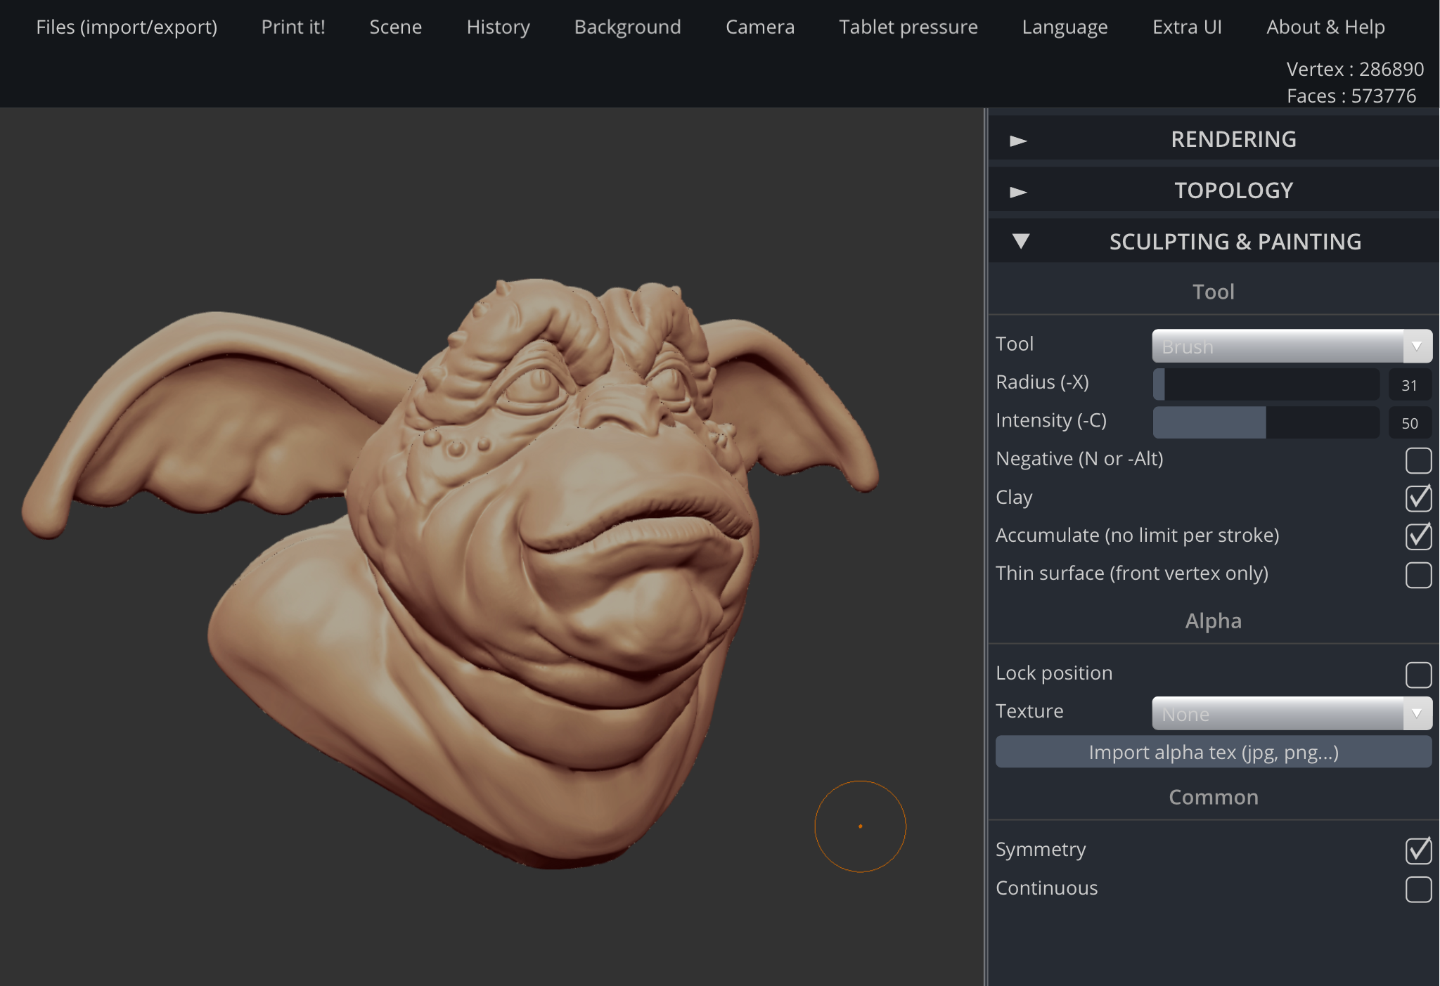Click the Print it! menu item
The width and height of the screenshot is (1440, 986).
[x=293, y=27]
